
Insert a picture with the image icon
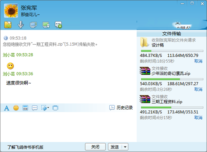(x=25, y=108)
